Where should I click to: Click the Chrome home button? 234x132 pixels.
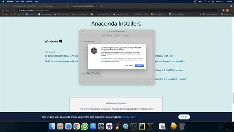point(14,10)
